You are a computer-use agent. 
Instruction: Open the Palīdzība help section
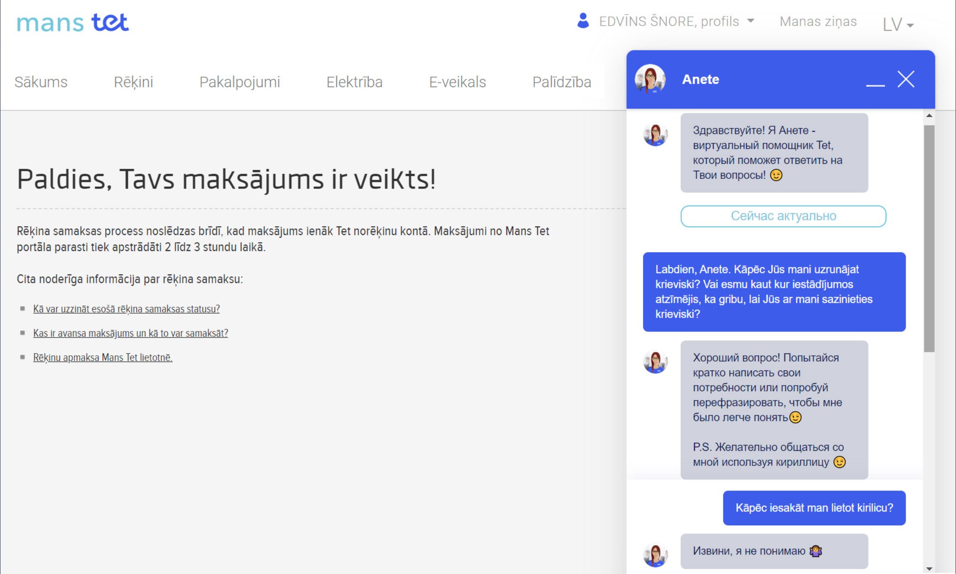coord(561,82)
